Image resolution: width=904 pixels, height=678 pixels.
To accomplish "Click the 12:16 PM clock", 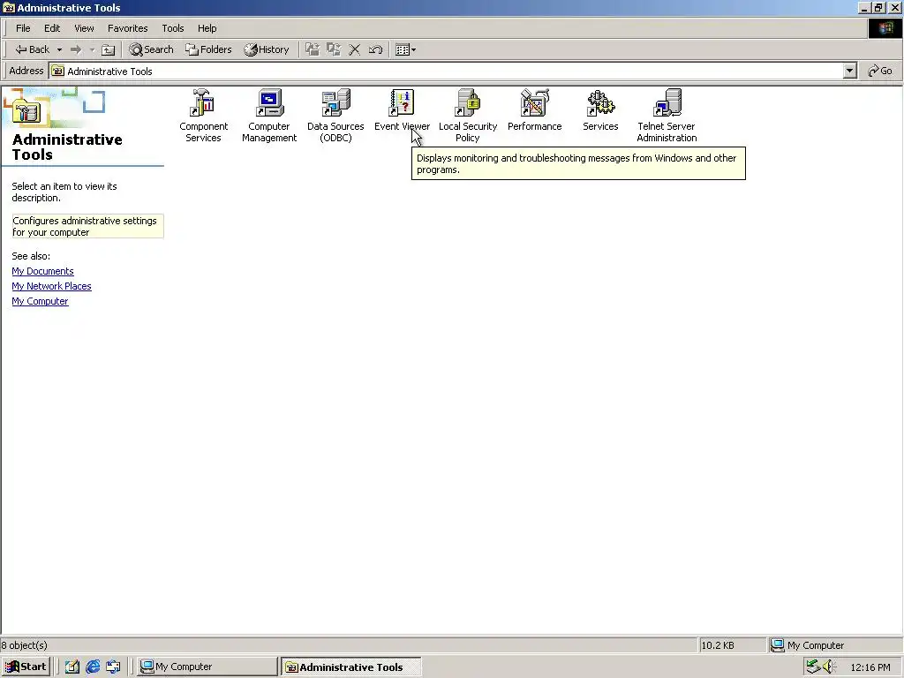I will coord(870,667).
